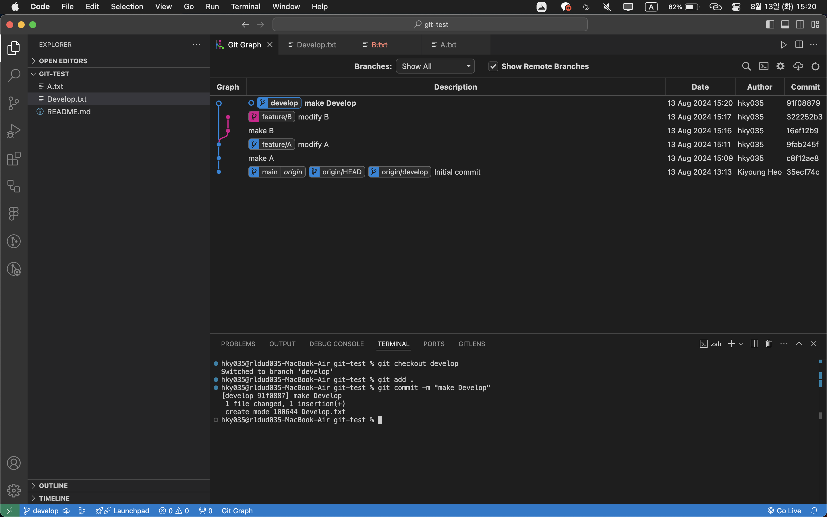
Task: Expand the Timeline section
Action: click(x=119, y=498)
